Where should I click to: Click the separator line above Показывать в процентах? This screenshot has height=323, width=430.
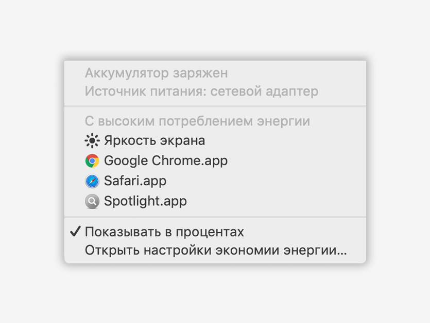[215, 217]
